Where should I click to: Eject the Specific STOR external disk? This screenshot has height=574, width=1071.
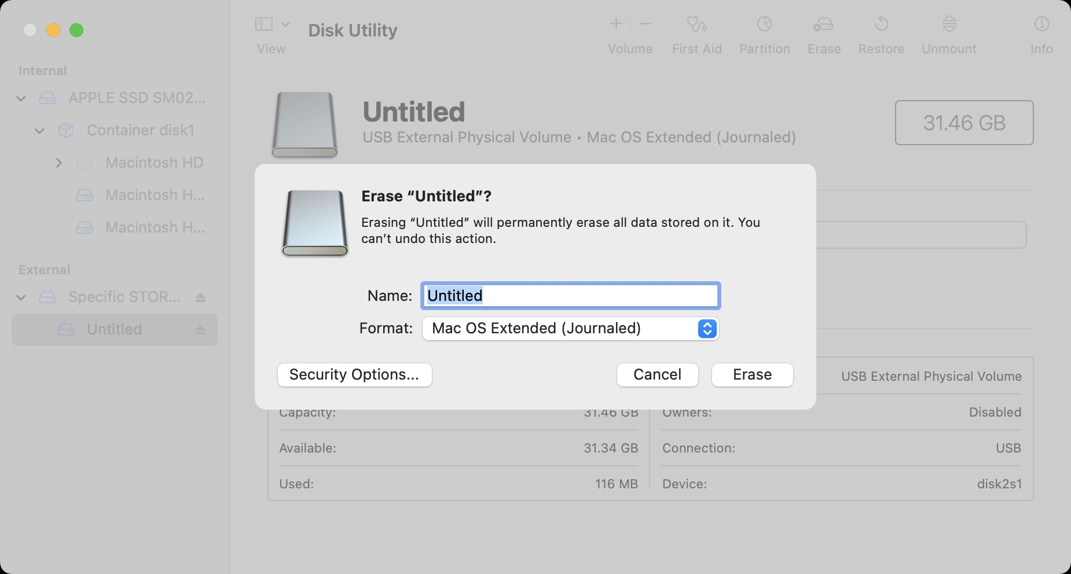(200, 297)
